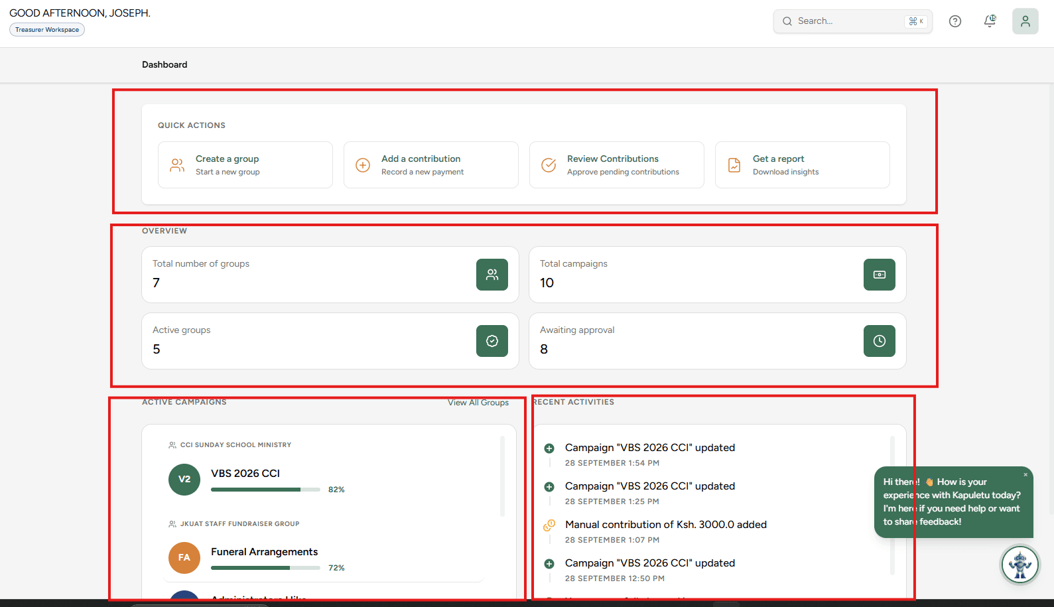This screenshot has height=607, width=1054.
Task: Click the search magnifier icon
Action: coord(787,21)
